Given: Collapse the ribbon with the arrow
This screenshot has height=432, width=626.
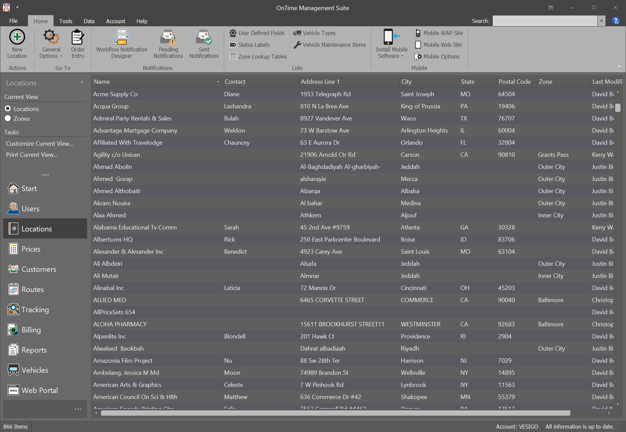Looking at the screenshot, I should click(619, 66).
